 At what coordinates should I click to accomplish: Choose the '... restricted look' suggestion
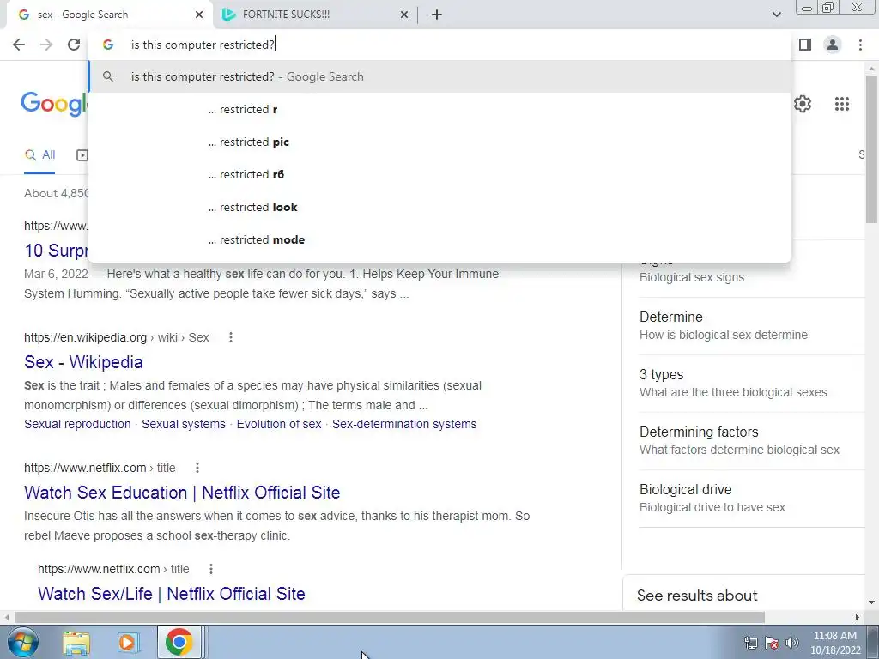439,207
